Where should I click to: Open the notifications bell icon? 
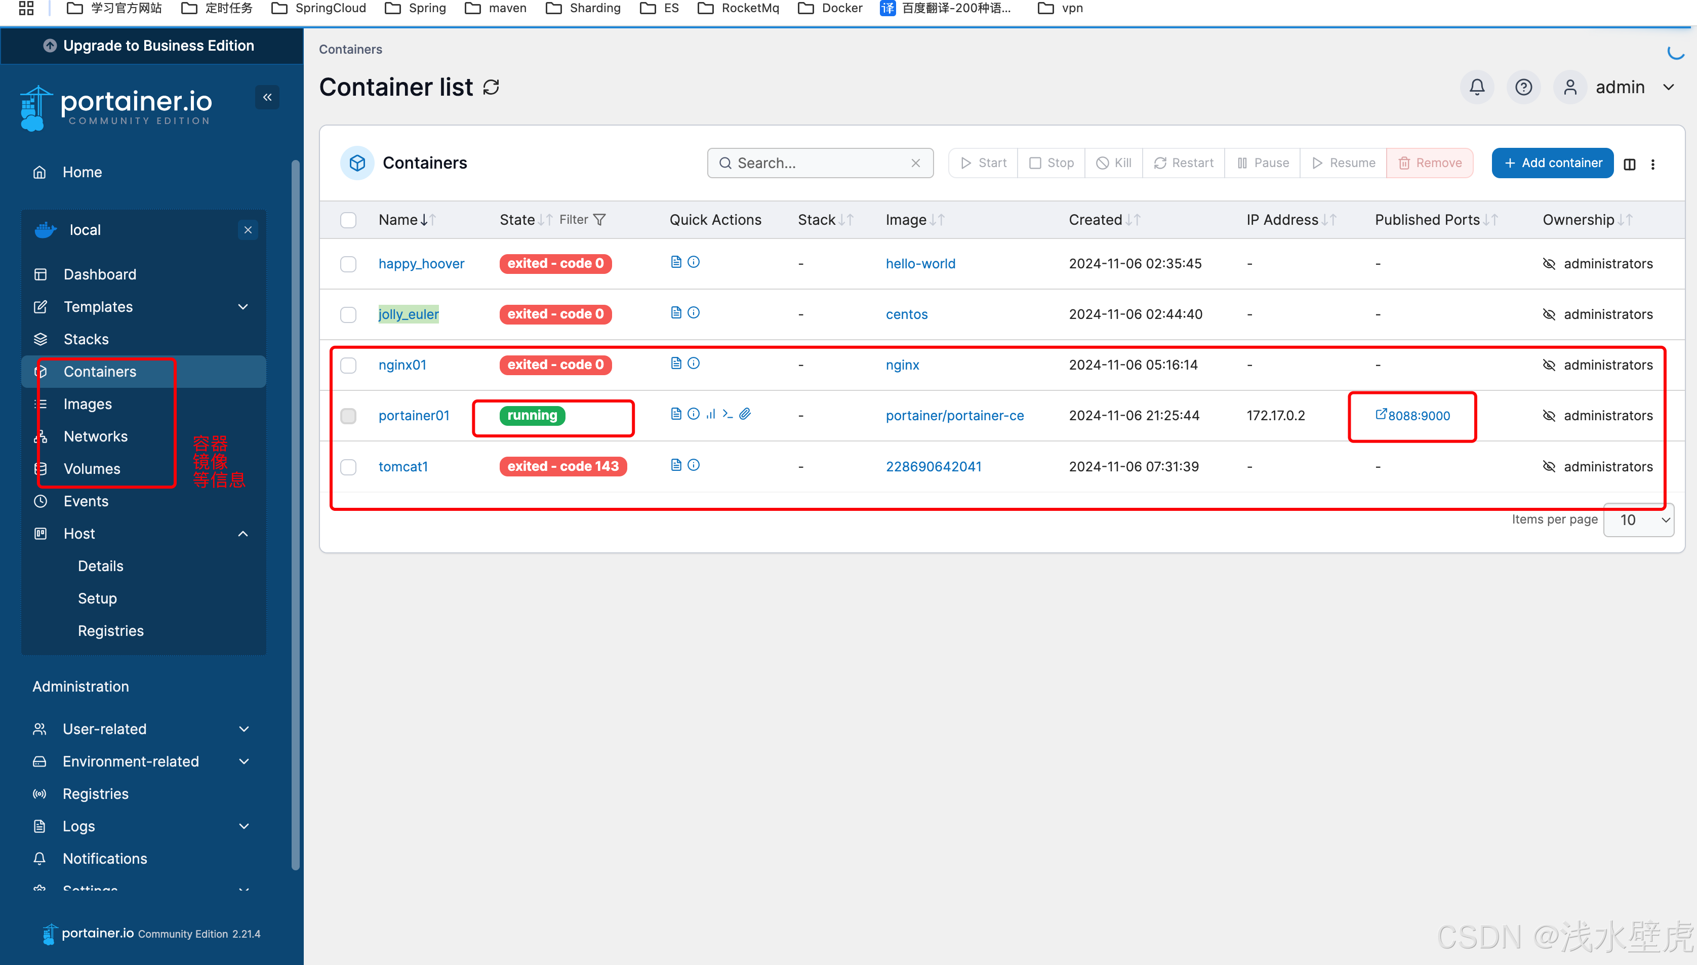(x=1477, y=87)
